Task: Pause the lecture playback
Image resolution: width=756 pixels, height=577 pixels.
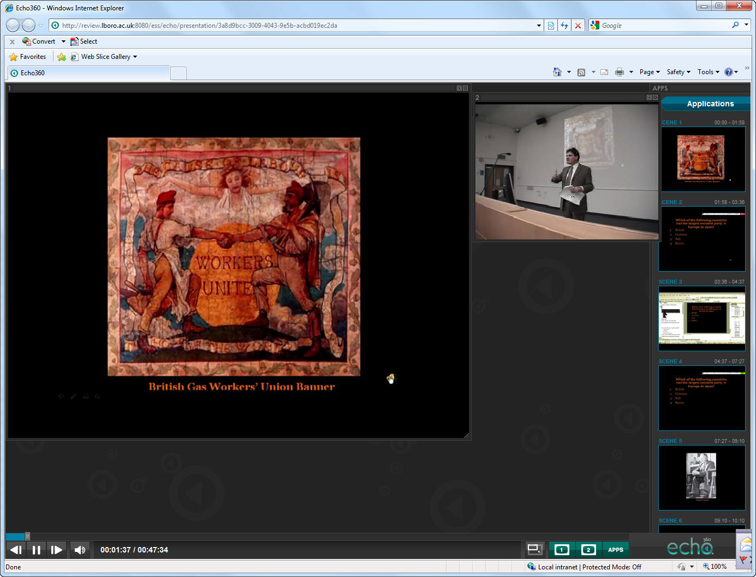Action: (36, 550)
